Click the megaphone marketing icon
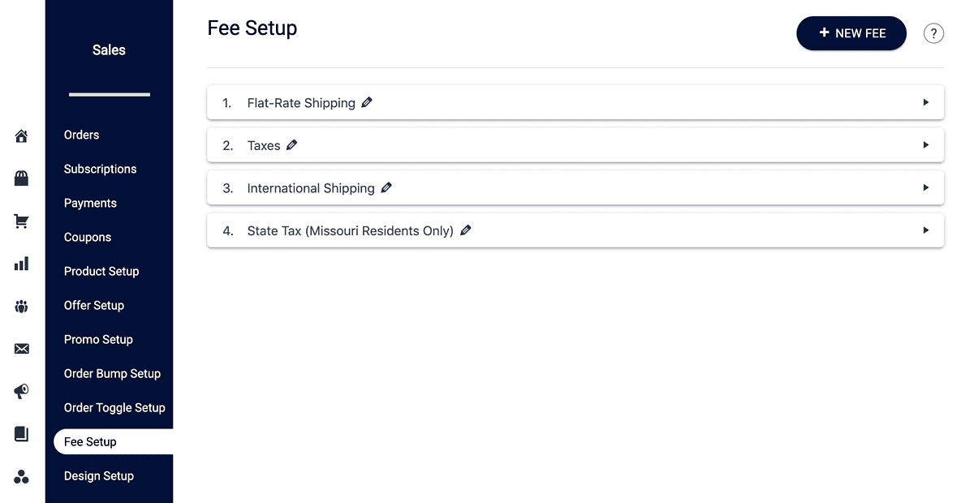 tap(21, 392)
